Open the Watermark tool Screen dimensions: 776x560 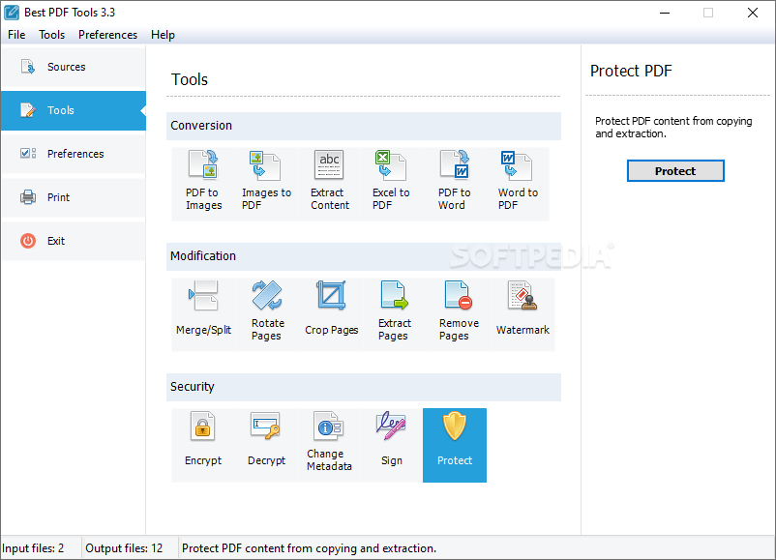pyautogui.click(x=522, y=314)
